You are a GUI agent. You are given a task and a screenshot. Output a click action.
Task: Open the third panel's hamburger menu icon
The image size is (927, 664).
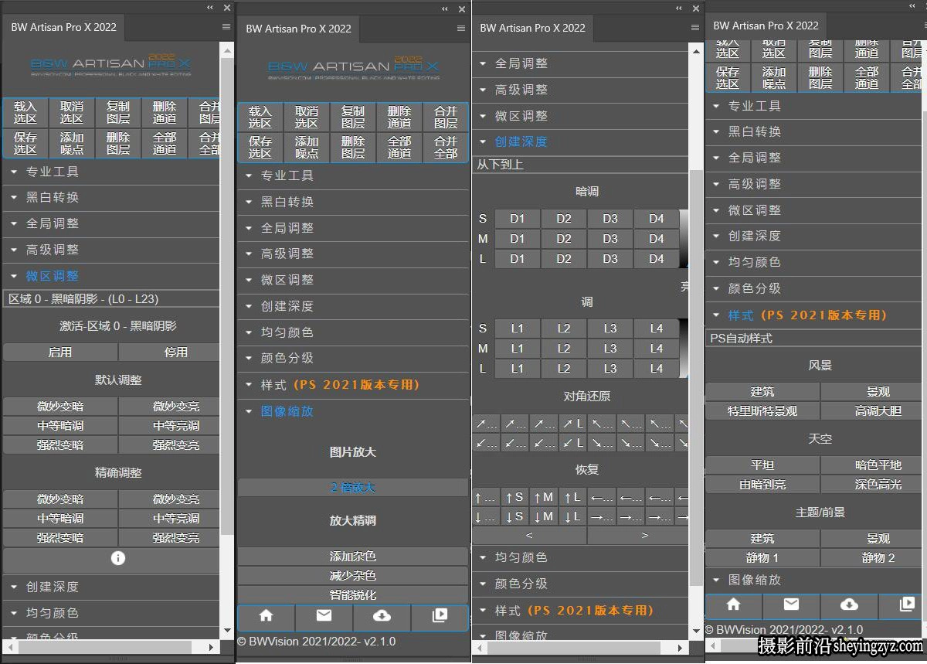[x=696, y=27]
